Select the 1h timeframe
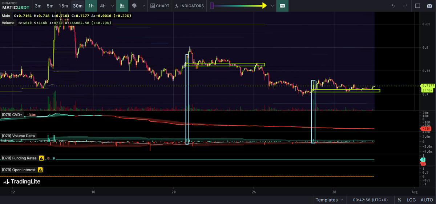The width and height of the screenshot is (436, 204). pos(91,6)
